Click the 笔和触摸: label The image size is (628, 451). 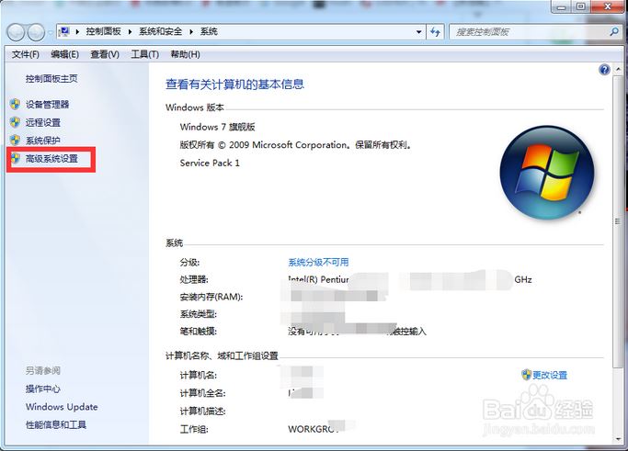tap(199, 332)
